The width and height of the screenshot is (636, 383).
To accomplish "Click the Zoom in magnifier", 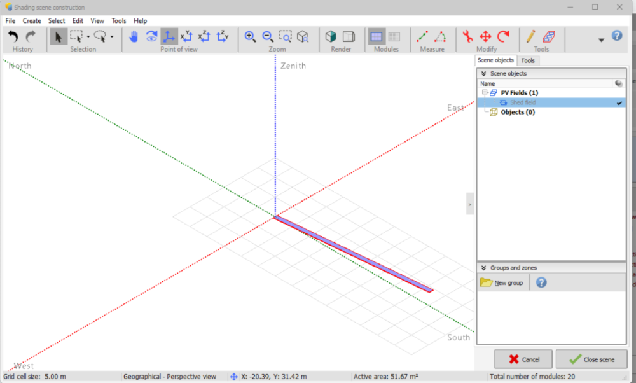I will (x=251, y=37).
